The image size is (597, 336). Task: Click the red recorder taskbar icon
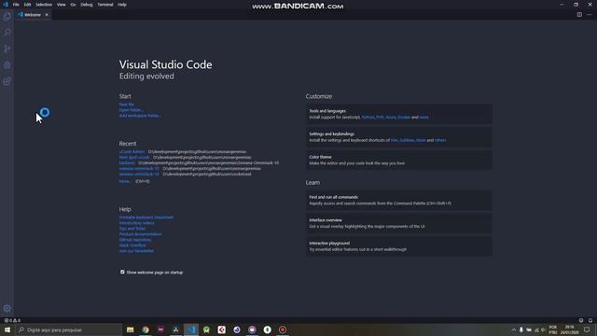(x=283, y=329)
